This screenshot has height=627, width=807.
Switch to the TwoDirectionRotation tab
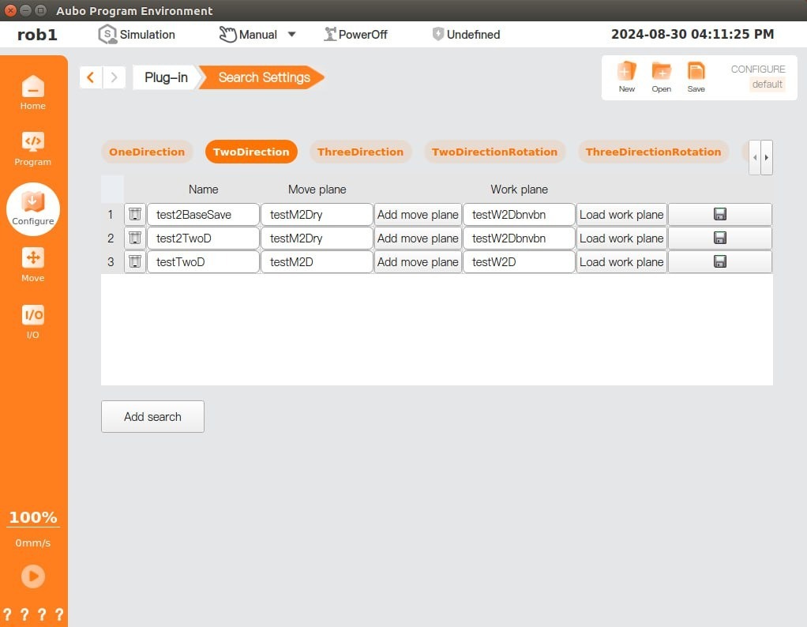tap(494, 152)
